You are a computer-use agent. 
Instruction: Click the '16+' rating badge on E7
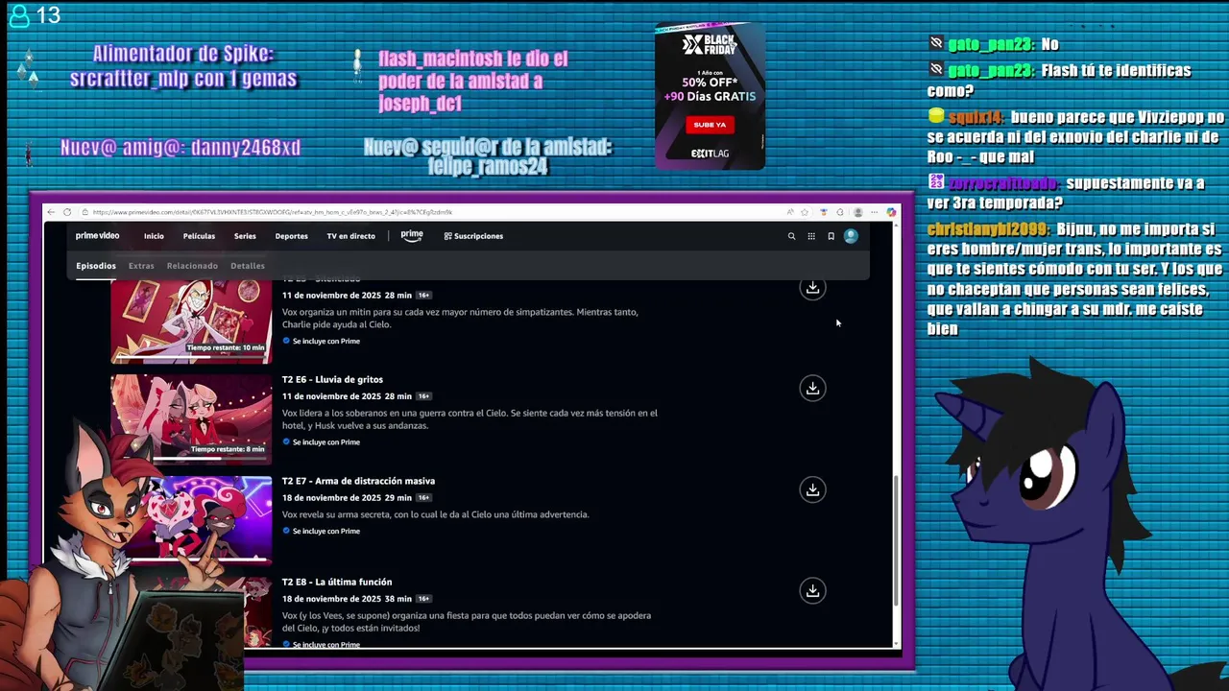tap(423, 498)
